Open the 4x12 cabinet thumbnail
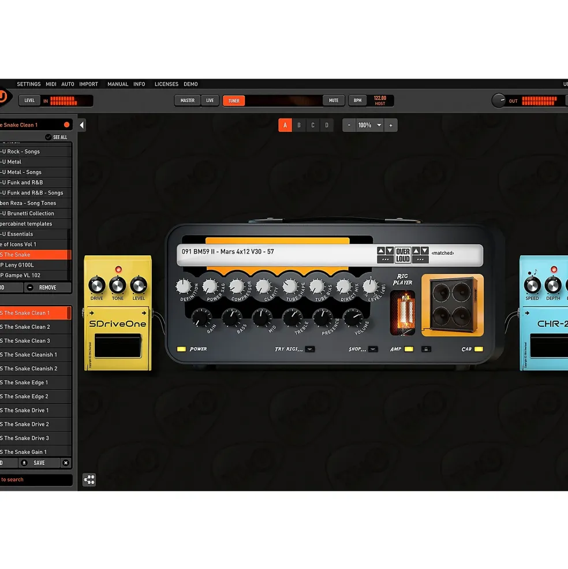Viewport: 568px width, 569px height. 453,305
